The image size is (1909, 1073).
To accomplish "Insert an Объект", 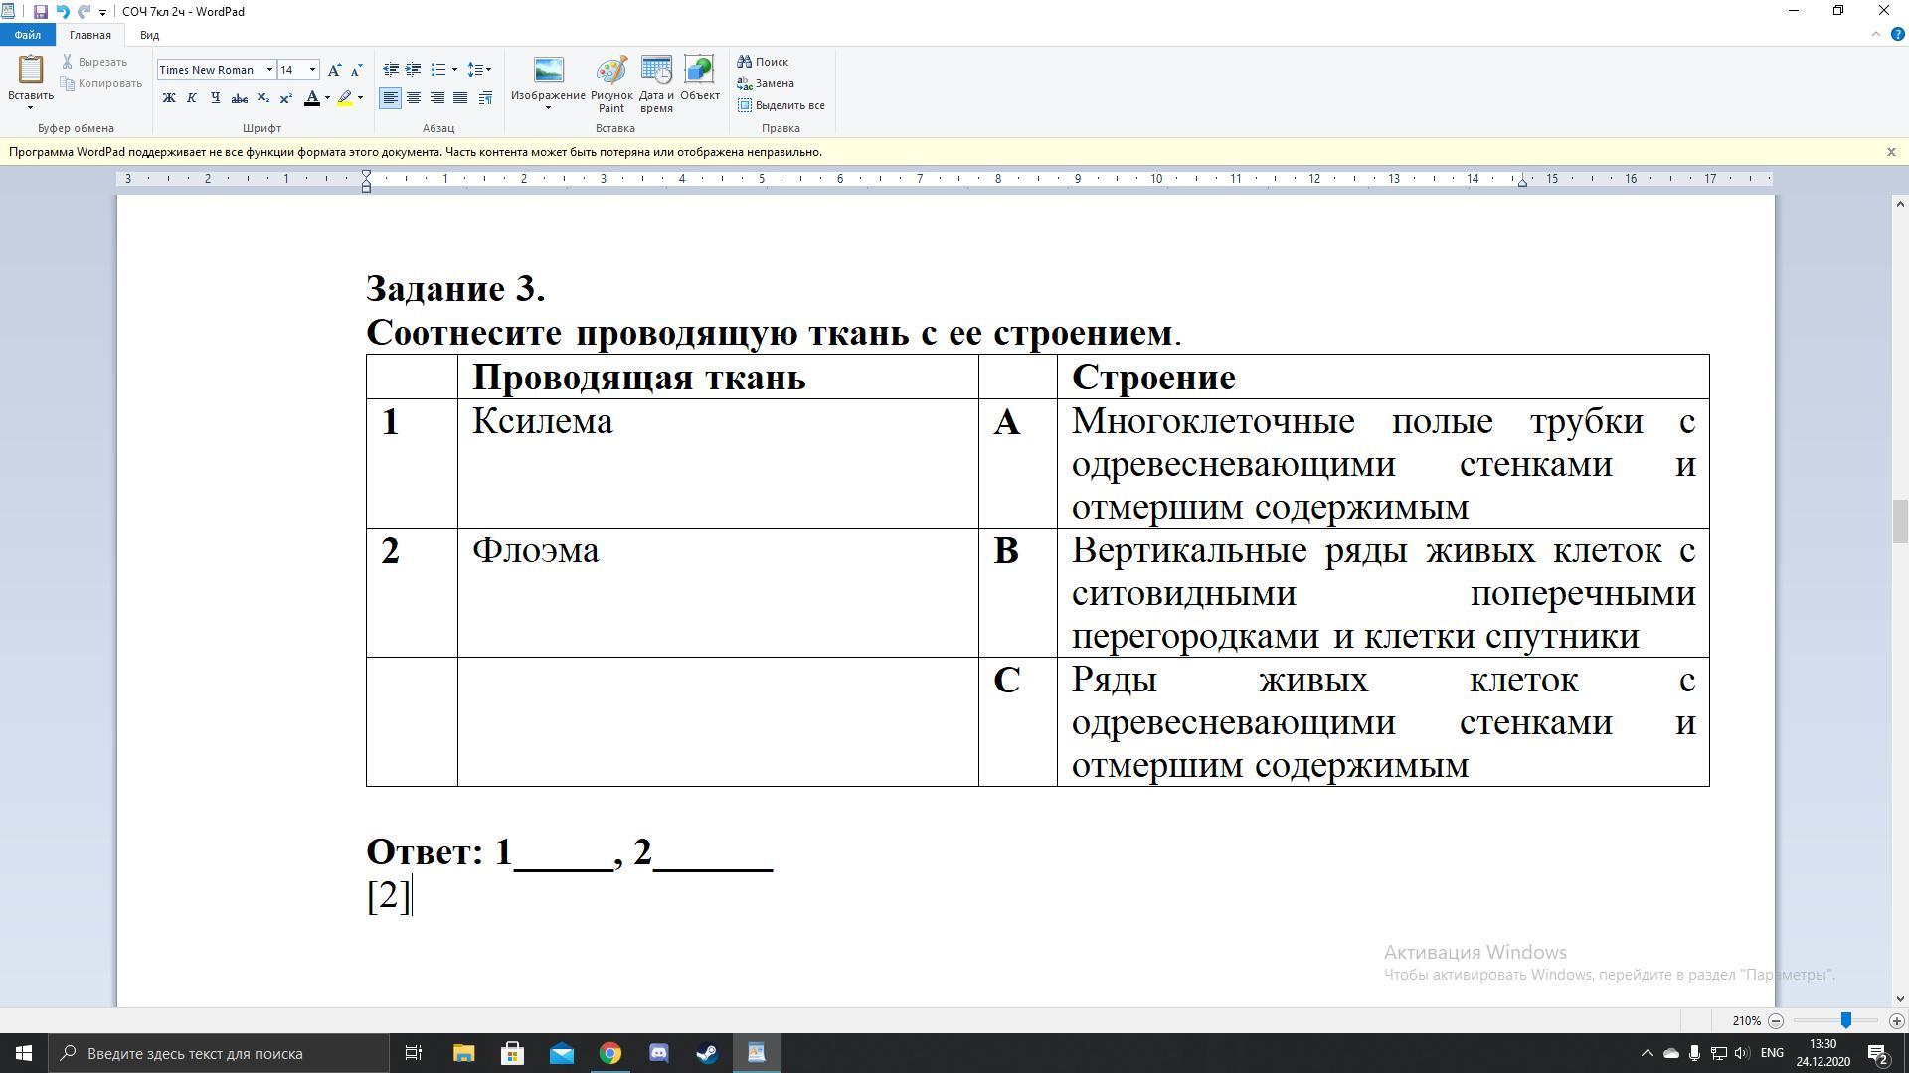I will tap(700, 79).
